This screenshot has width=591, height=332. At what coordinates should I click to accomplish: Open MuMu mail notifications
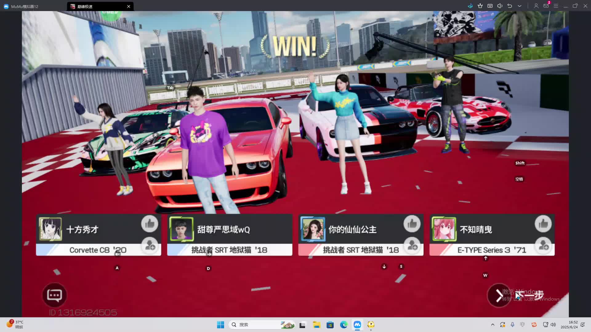pyautogui.click(x=546, y=6)
